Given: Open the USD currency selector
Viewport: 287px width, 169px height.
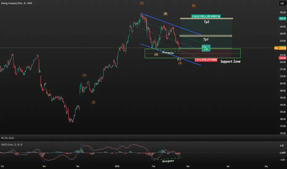Looking at the screenshot, I should (x=282, y=3).
